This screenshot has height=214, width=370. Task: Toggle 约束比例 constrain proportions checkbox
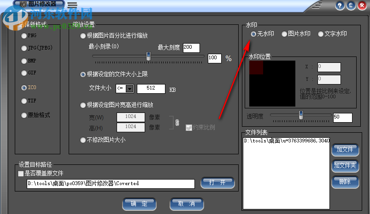coord(188,128)
